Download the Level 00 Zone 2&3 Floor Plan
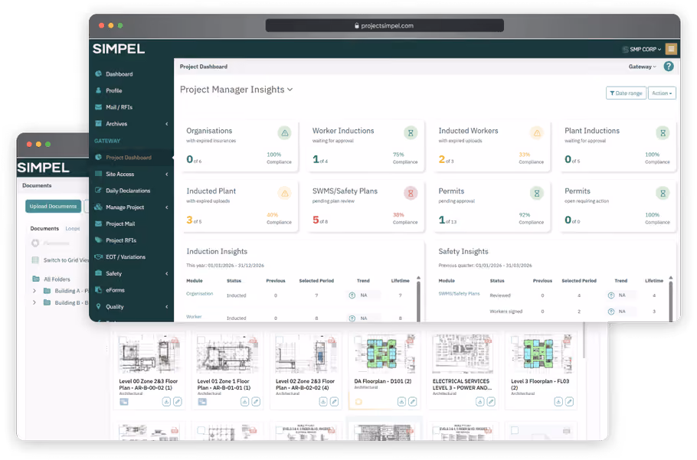The width and height of the screenshot is (697, 460). coord(166,402)
